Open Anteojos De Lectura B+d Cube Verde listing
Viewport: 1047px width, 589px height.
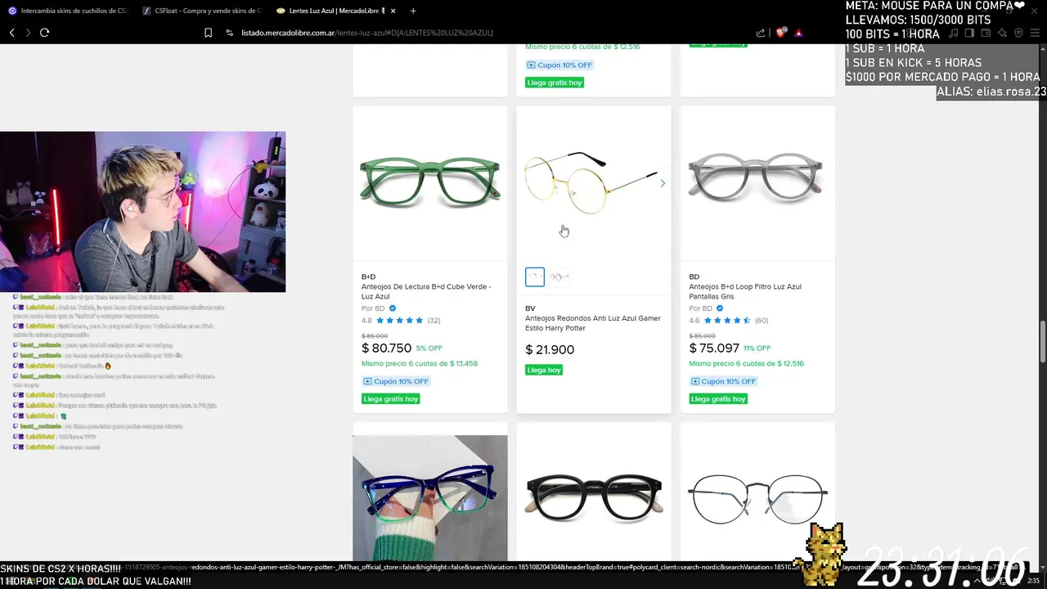coord(426,291)
